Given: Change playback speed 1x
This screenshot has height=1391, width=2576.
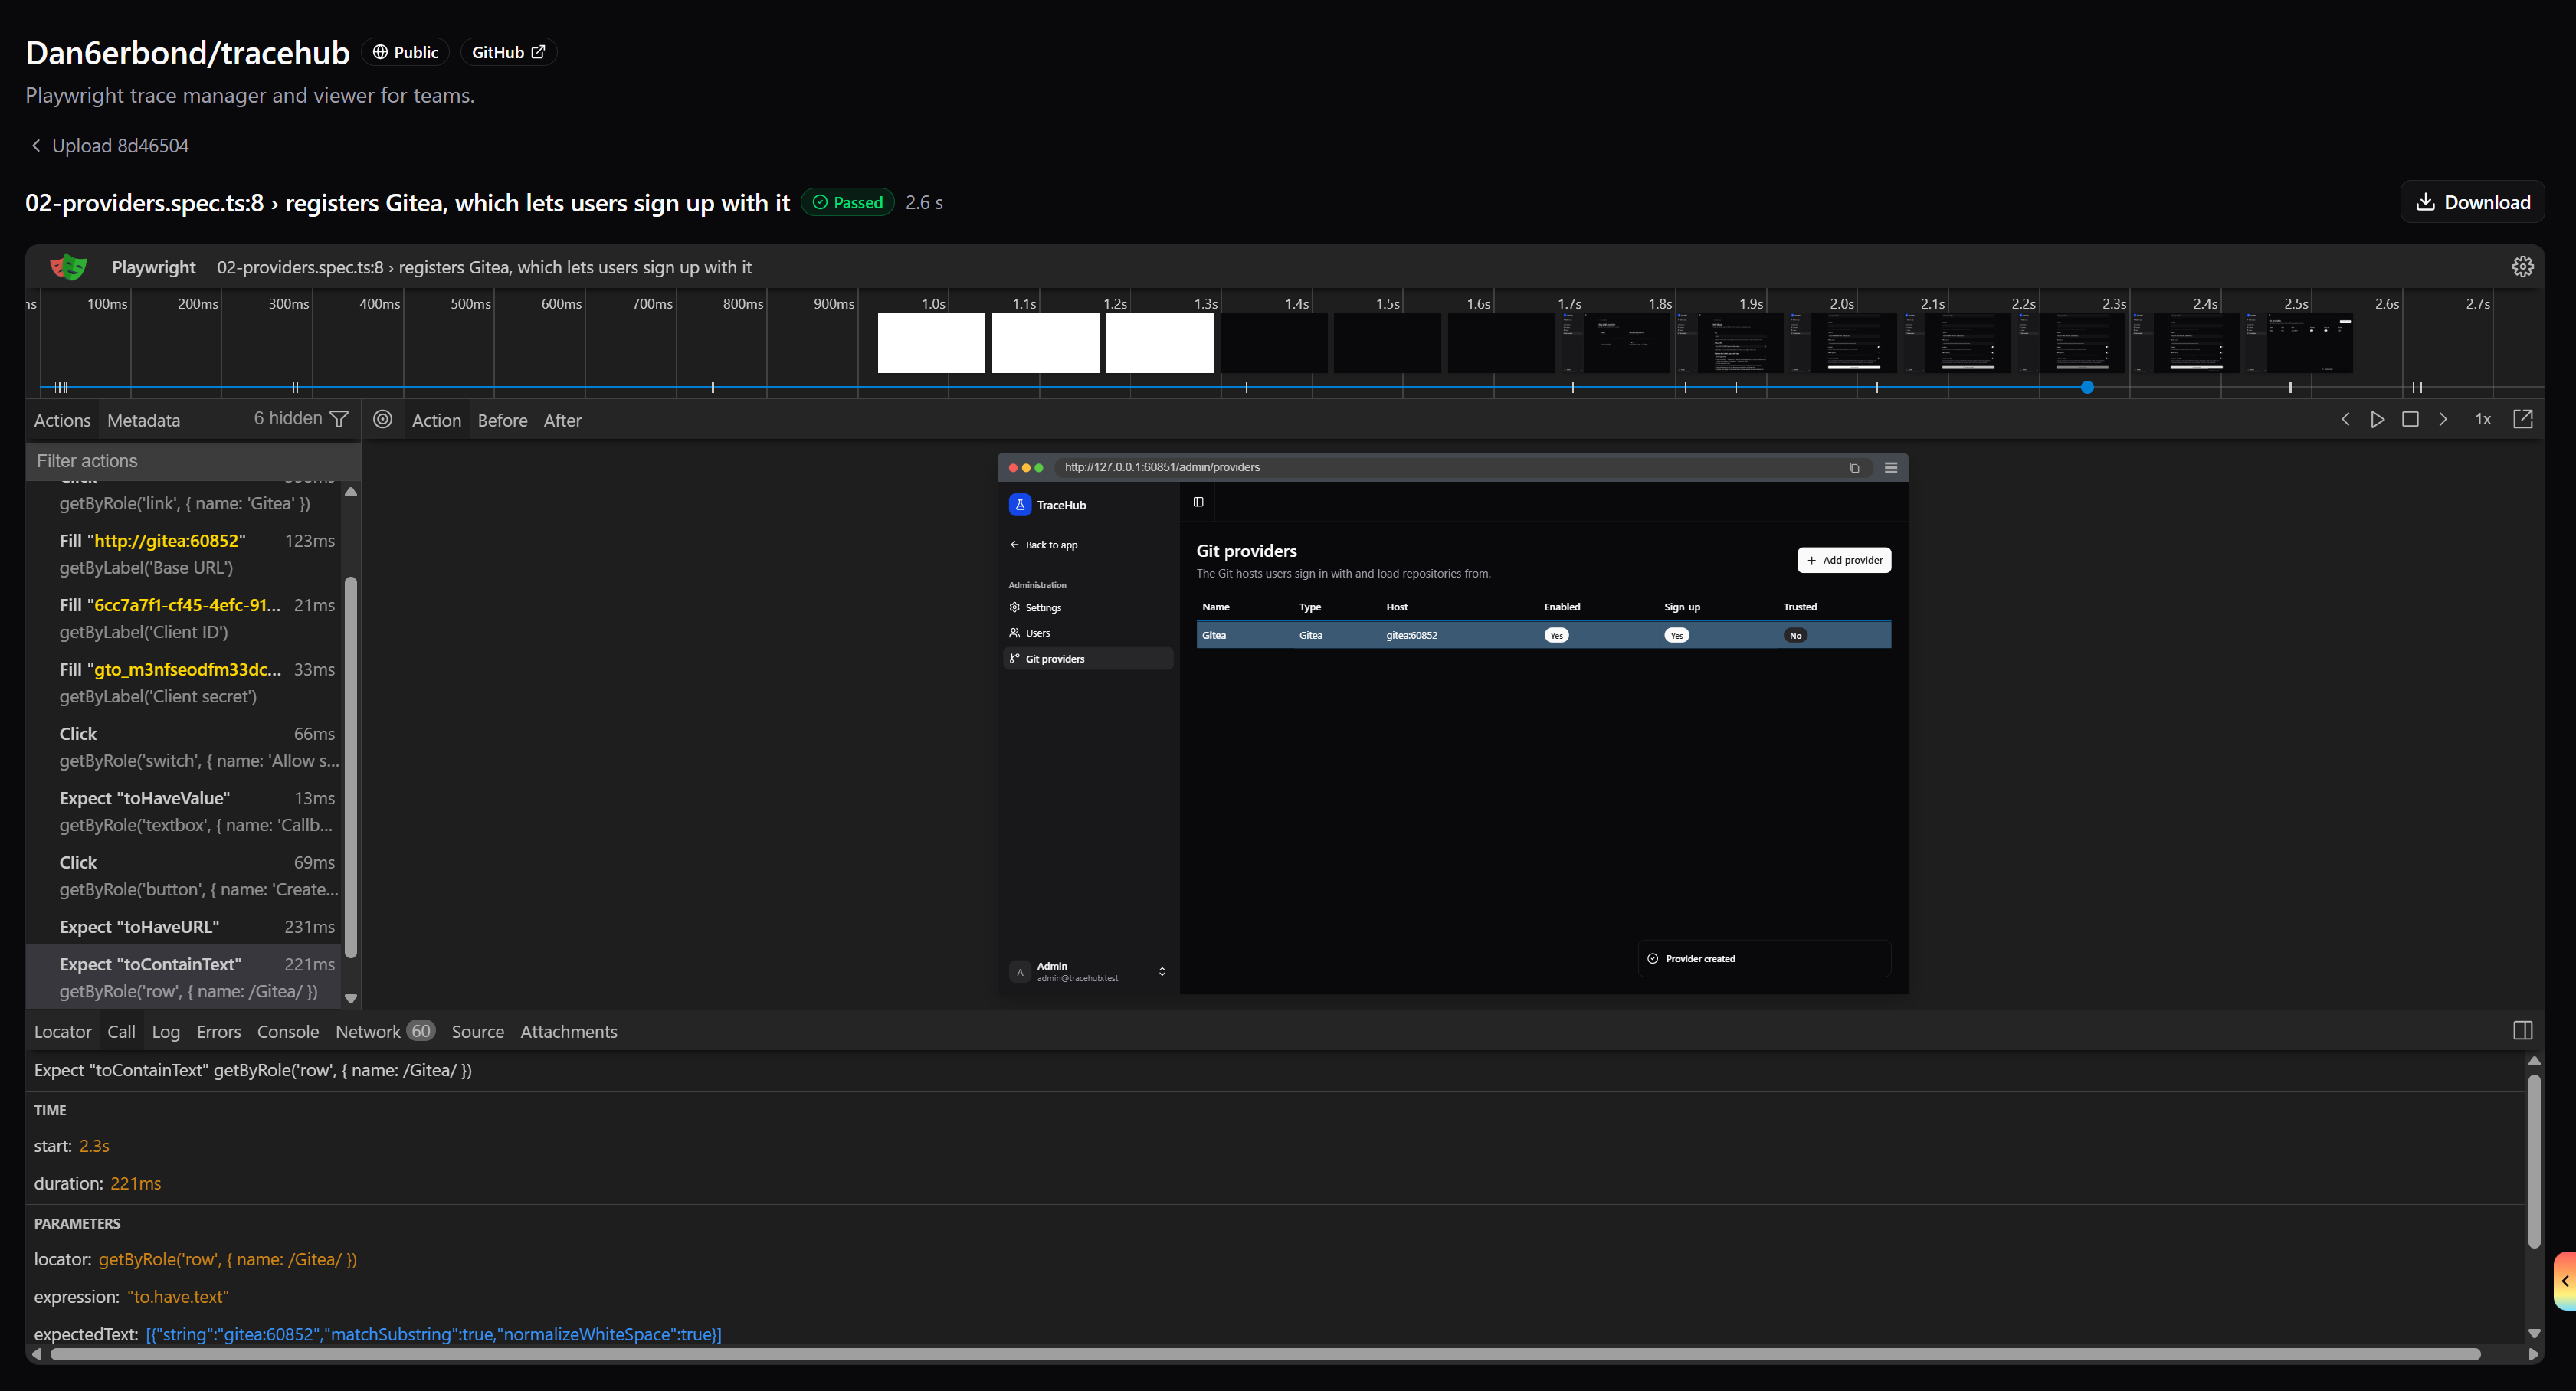Looking at the screenshot, I should 2482,419.
